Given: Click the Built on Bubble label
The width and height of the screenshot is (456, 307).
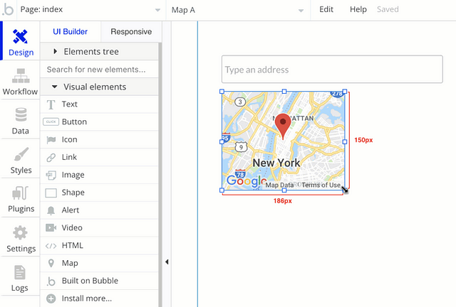Looking at the screenshot, I should pos(90,281).
